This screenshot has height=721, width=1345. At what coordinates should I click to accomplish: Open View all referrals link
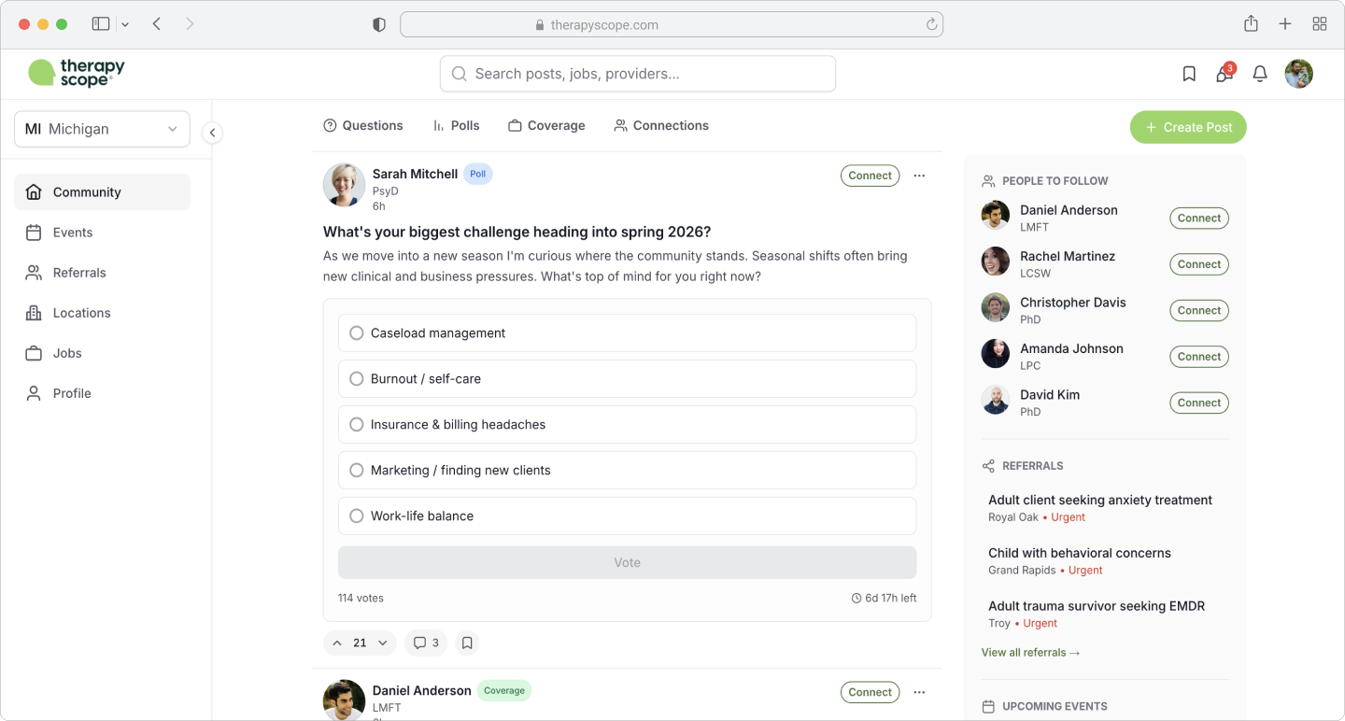1030,652
